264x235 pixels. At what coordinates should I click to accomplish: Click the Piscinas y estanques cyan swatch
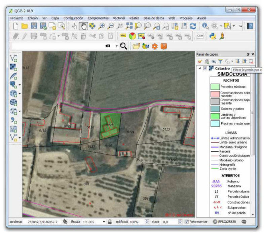215,124
